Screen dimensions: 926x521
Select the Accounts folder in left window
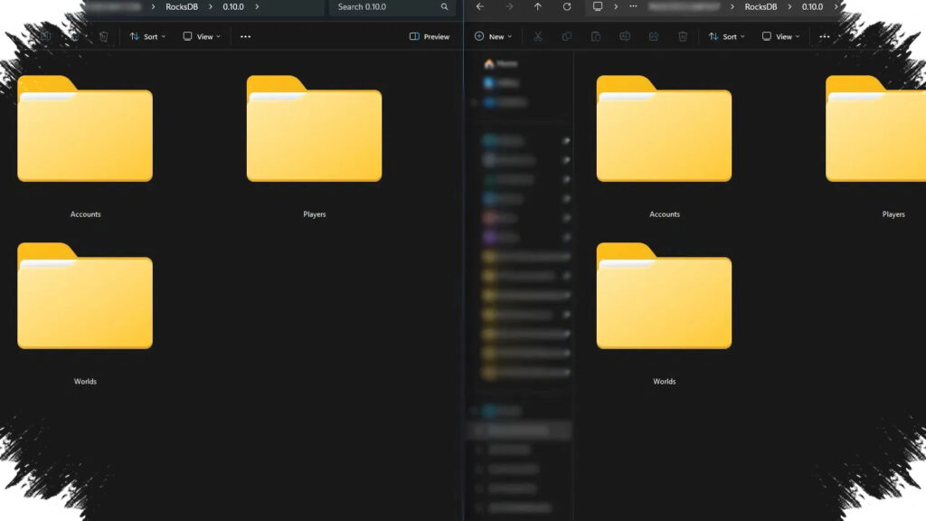coord(85,147)
